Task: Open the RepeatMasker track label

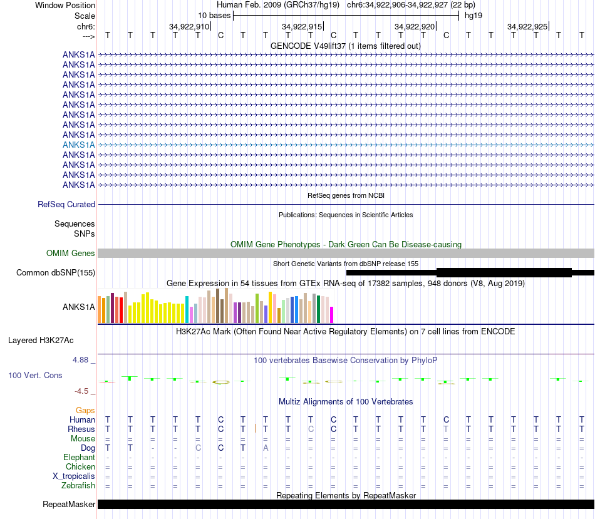Action: [x=69, y=504]
